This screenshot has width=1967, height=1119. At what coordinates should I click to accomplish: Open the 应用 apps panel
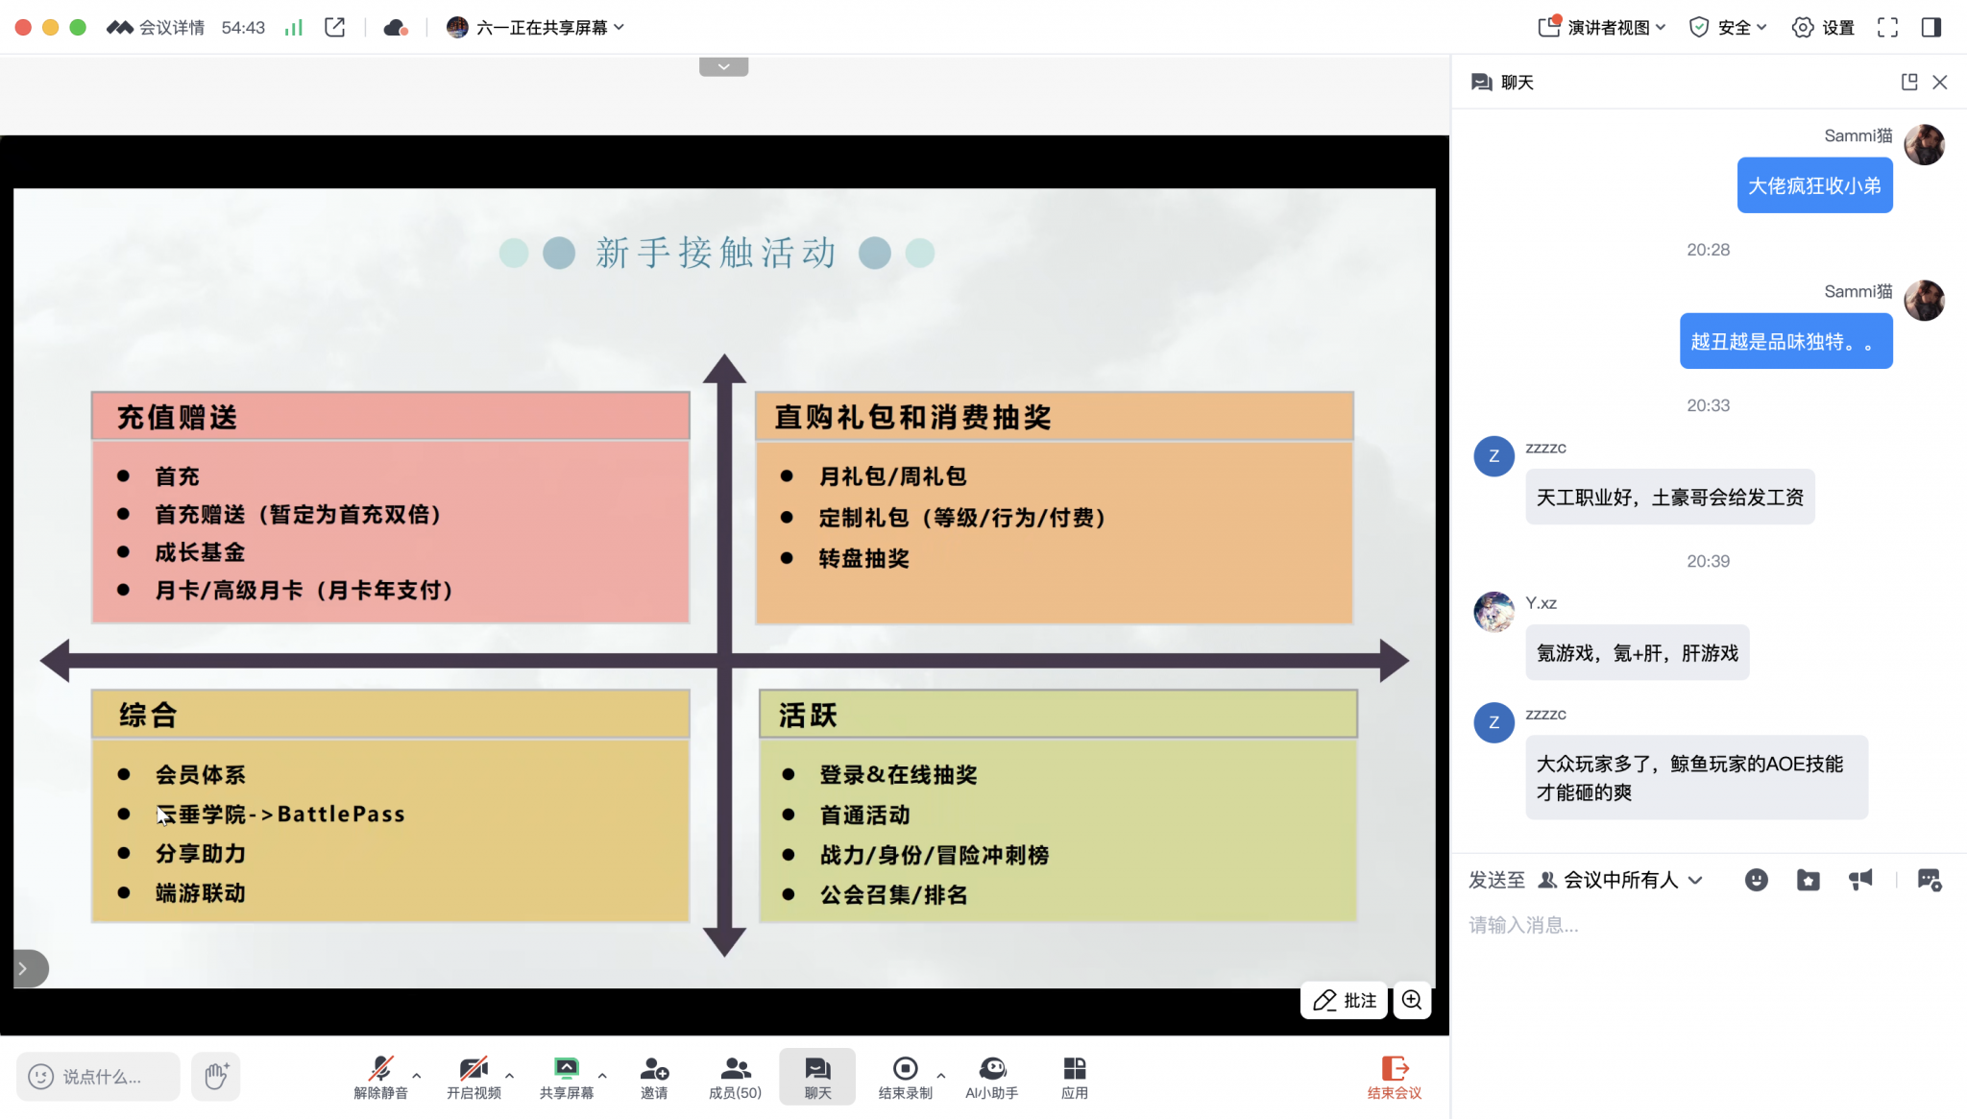(x=1074, y=1076)
